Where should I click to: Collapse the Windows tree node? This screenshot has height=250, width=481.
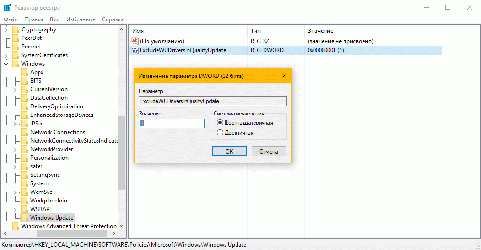pos(6,64)
